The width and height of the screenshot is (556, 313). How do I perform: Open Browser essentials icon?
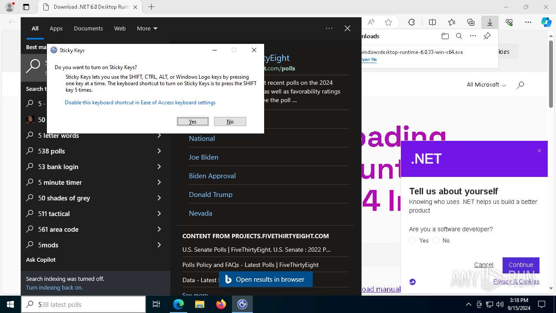pyautogui.click(x=509, y=22)
